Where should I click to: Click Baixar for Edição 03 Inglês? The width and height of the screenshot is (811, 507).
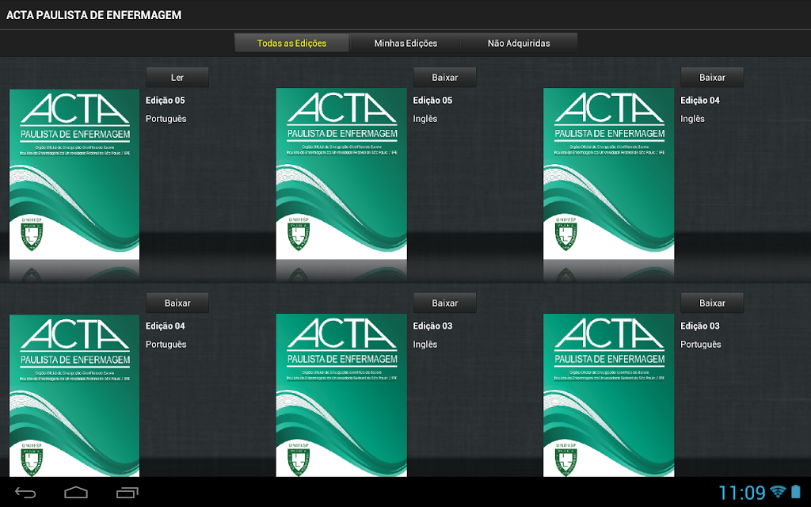[x=445, y=303]
